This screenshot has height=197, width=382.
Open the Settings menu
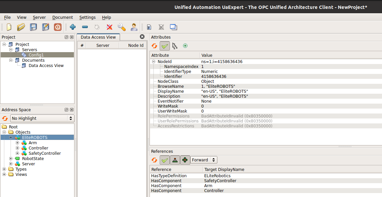coord(87,17)
